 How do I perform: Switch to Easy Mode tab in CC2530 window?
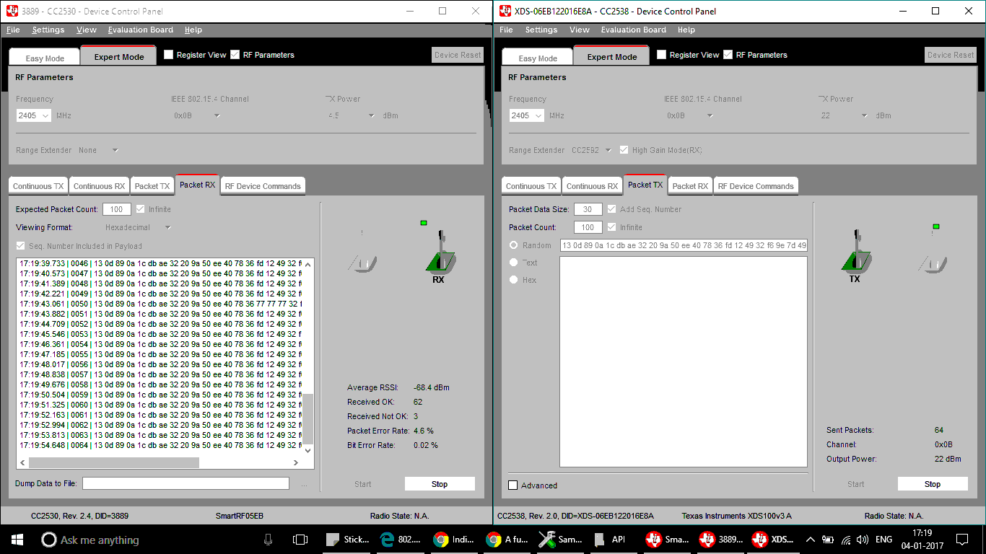(45, 58)
